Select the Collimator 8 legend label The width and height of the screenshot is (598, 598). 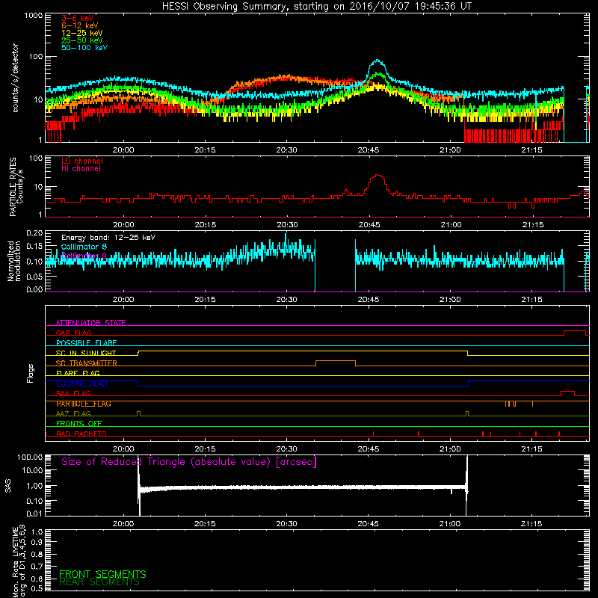(x=84, y=247)
